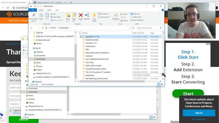Click the Industry field on webpage
Viewport: 219px width, 123px height.
15,104
